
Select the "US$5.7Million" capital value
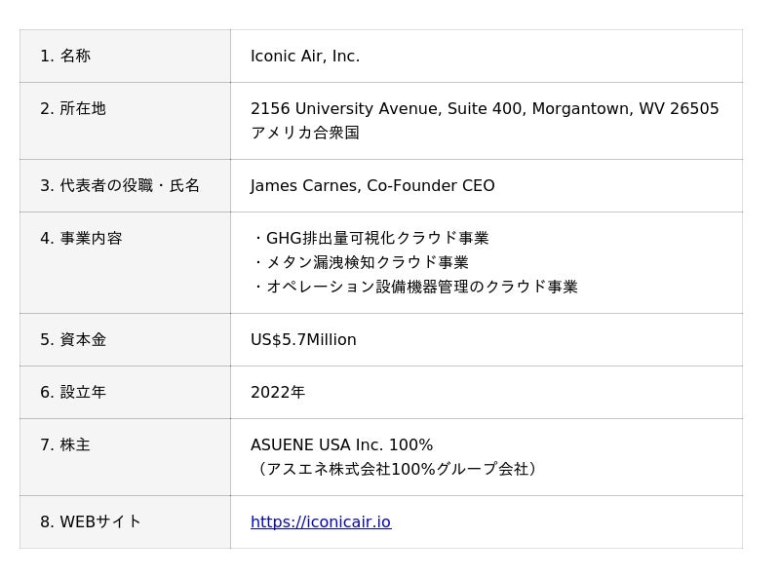tap(303, 340)
